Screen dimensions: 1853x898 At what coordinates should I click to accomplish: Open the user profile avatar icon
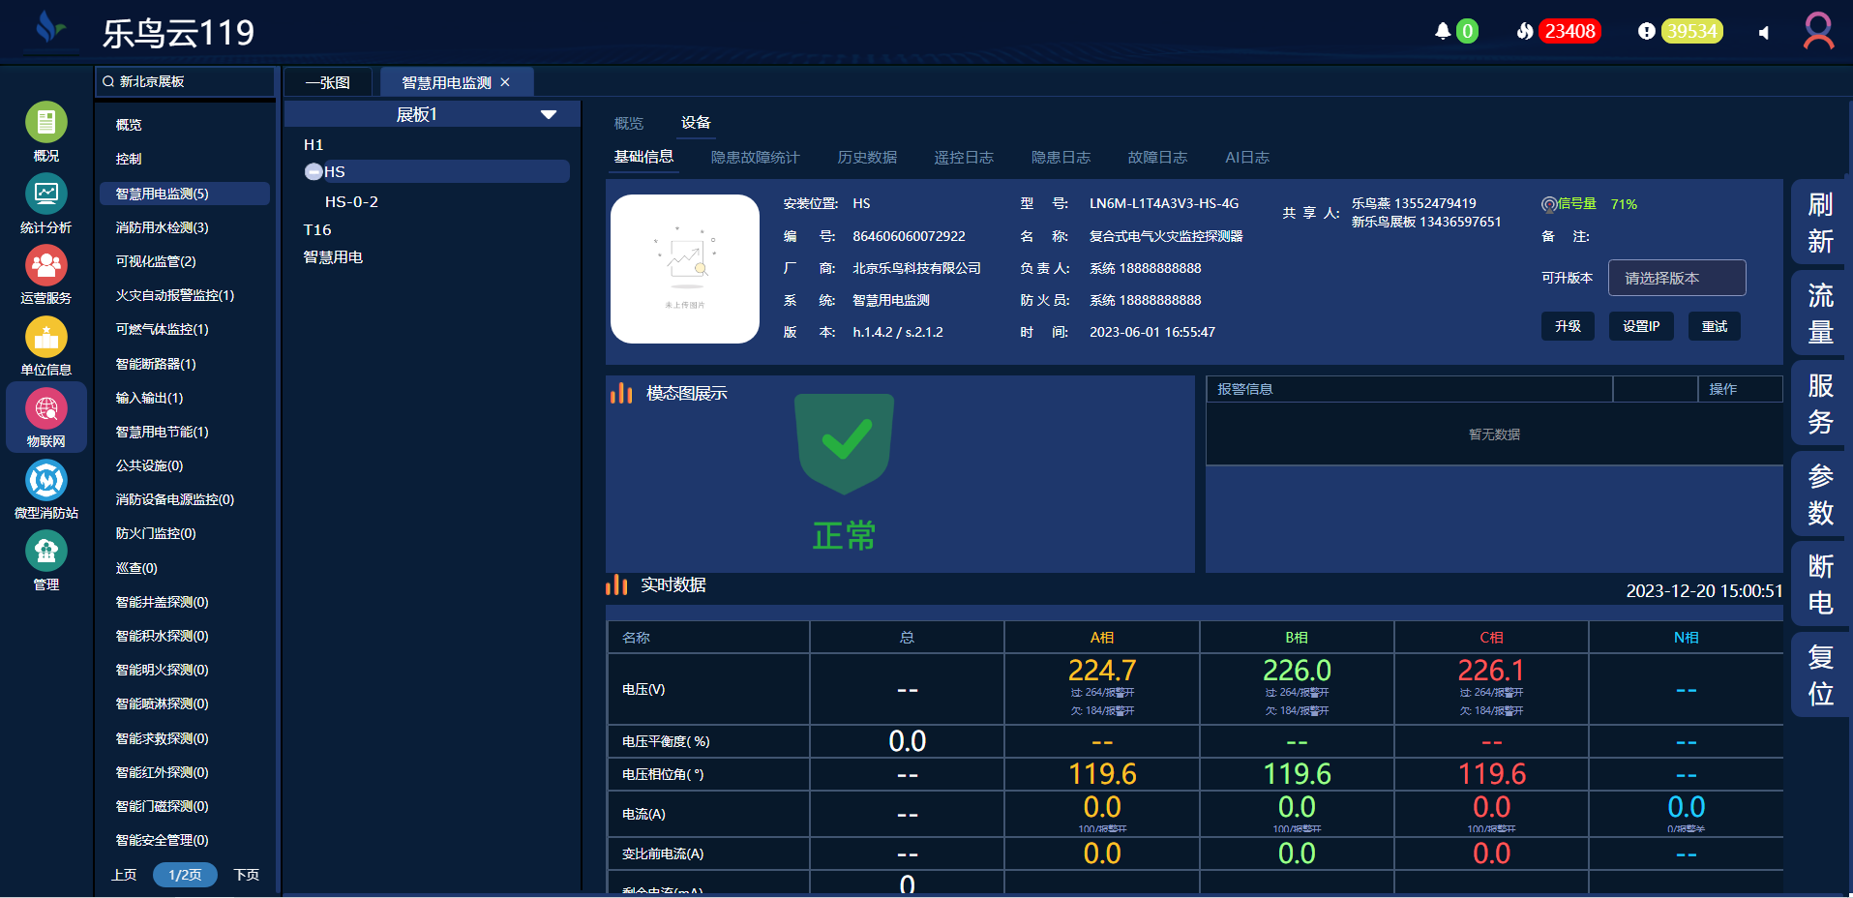pos(1818,31)
